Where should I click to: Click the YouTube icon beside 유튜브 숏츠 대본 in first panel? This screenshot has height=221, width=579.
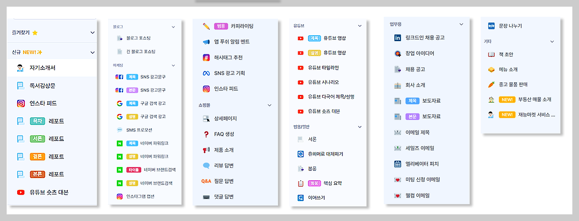pos(21,192)
